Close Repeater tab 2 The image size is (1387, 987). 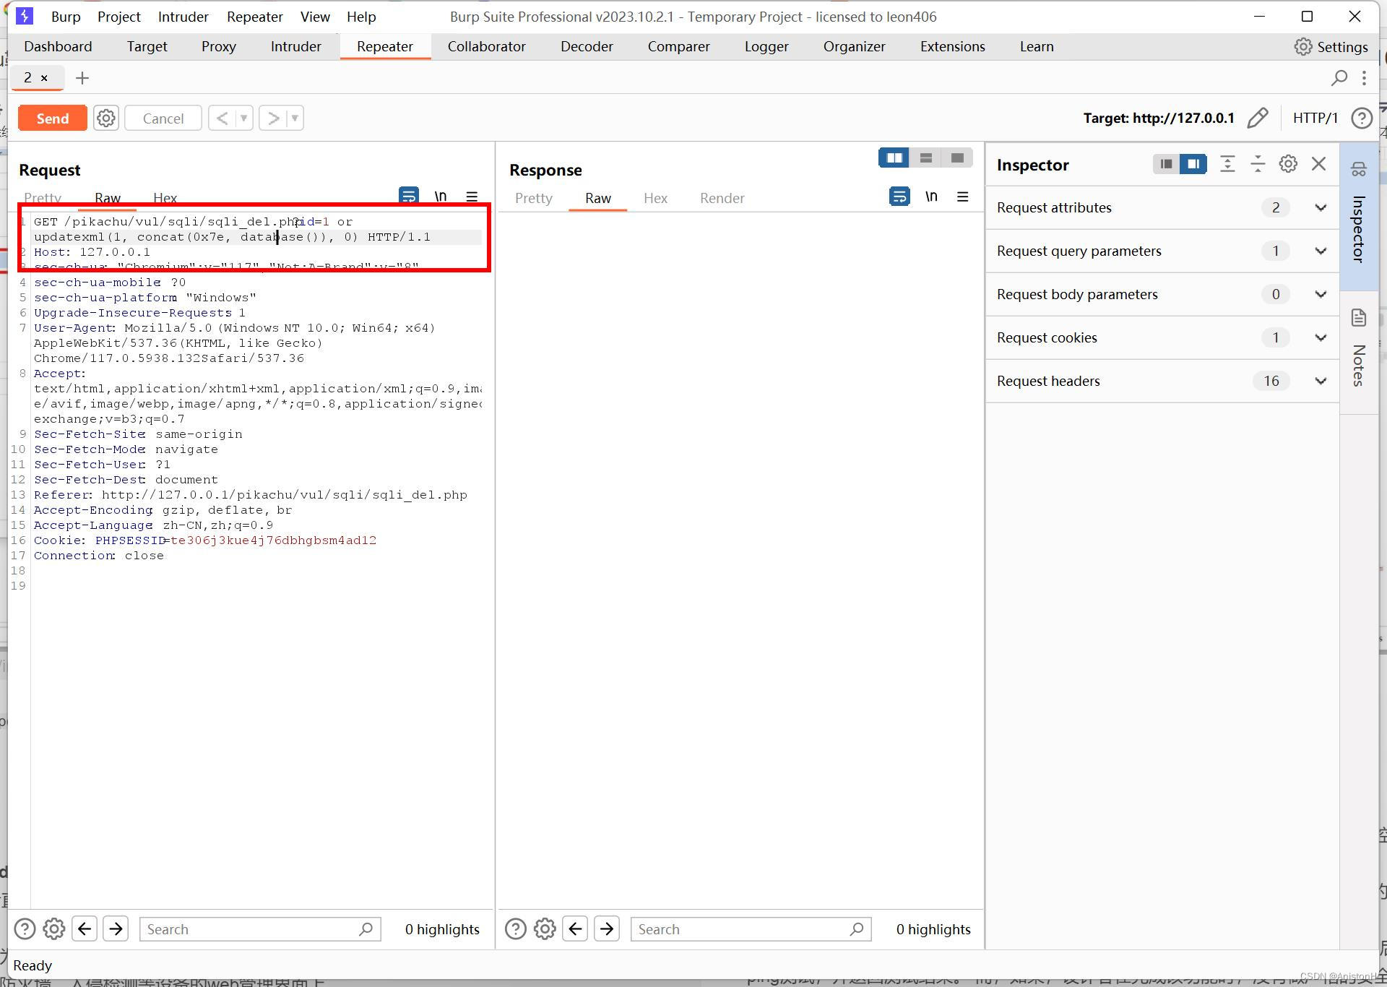(45, 78)
